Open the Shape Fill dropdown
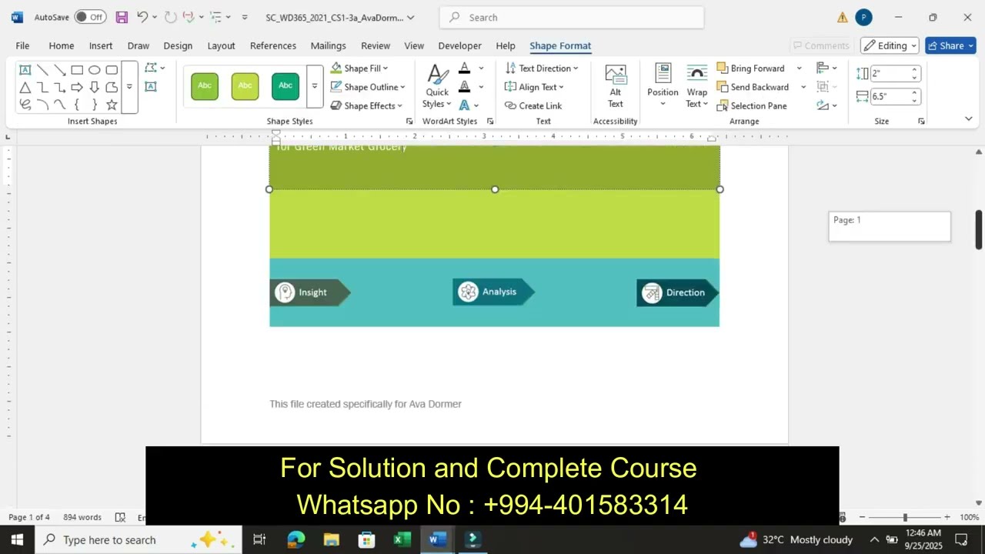The width and height of the screenshot is (985, 554). pyautogui.click(x=359, y=68)
